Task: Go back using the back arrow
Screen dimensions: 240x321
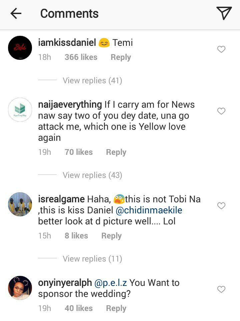Action: 16,13
